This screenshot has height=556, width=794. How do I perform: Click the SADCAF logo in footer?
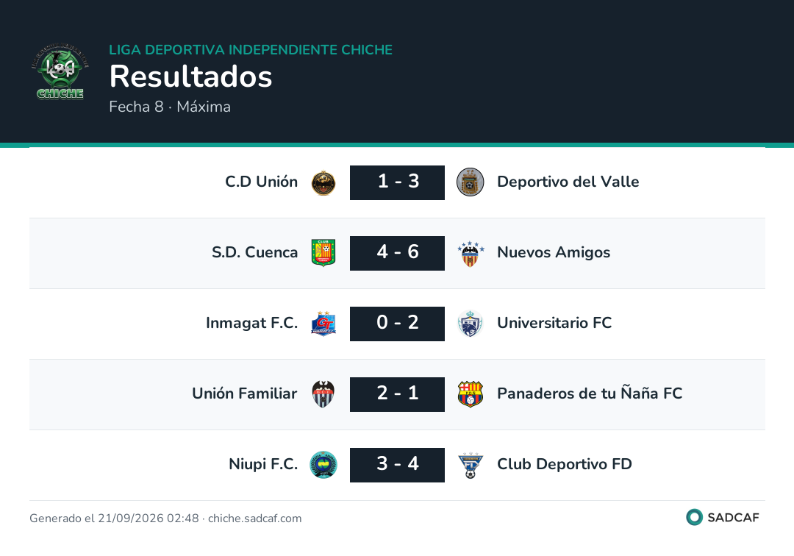click(x=723, y=517)
